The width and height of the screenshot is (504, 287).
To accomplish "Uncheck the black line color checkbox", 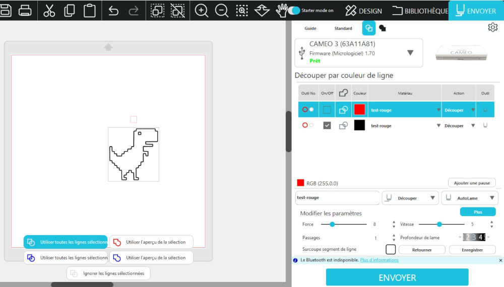I will point(327,125).
